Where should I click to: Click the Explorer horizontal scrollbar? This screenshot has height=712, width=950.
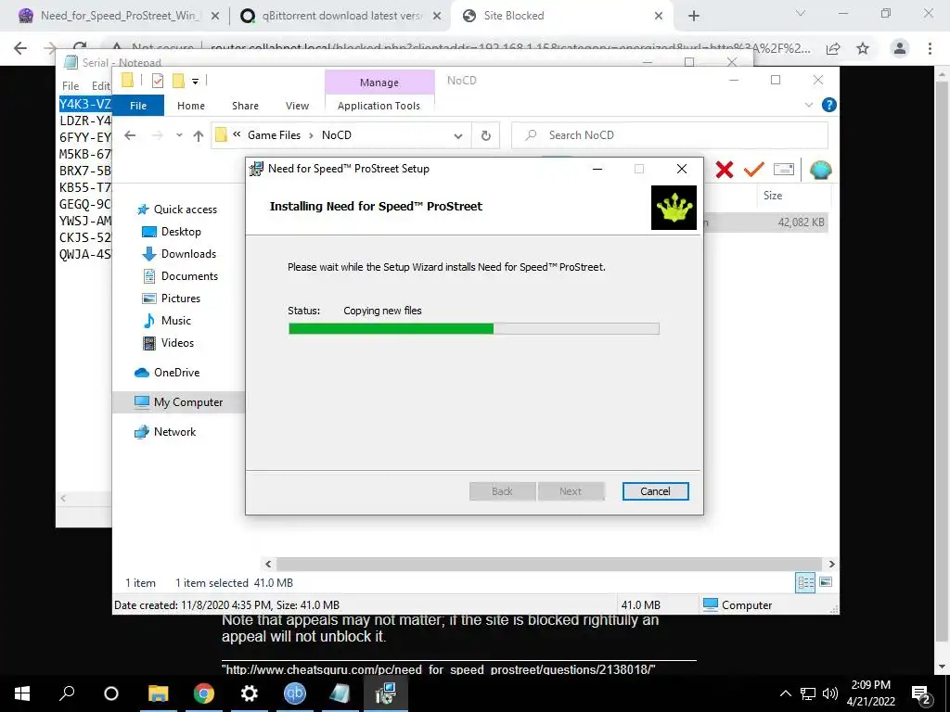[548, 564]
